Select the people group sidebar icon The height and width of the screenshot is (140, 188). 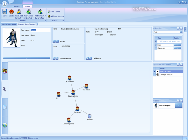[x=5, y=71]
